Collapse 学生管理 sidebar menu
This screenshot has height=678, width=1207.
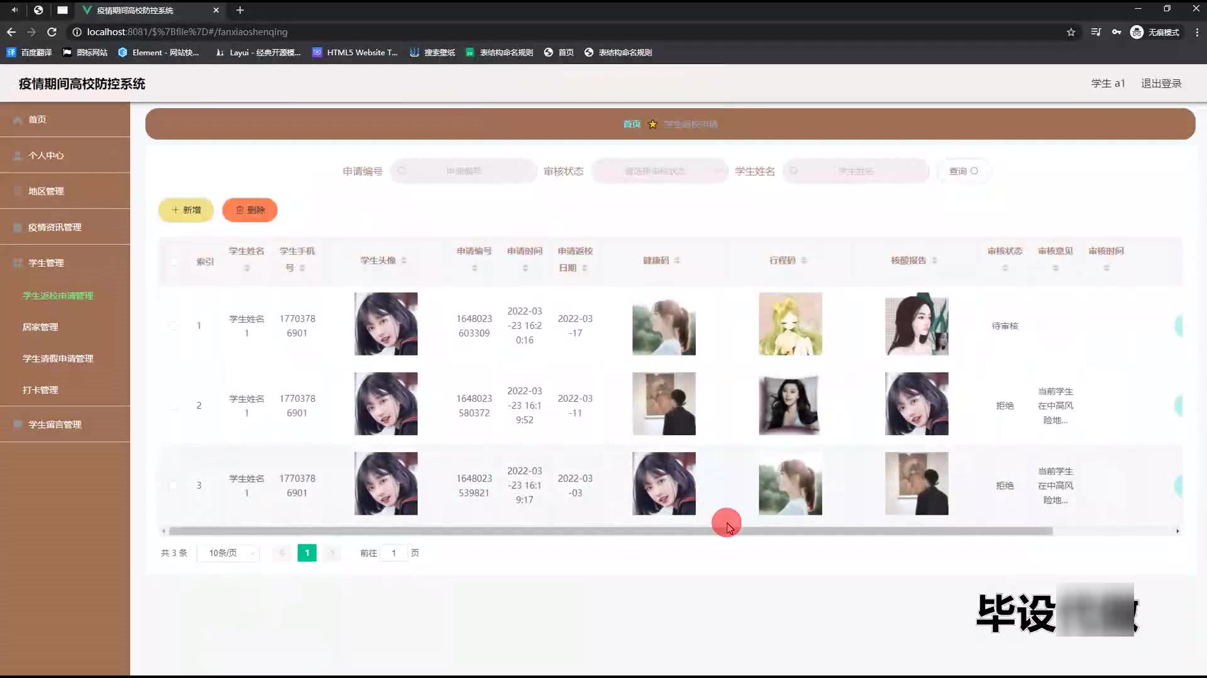click(x=65, y=262)
